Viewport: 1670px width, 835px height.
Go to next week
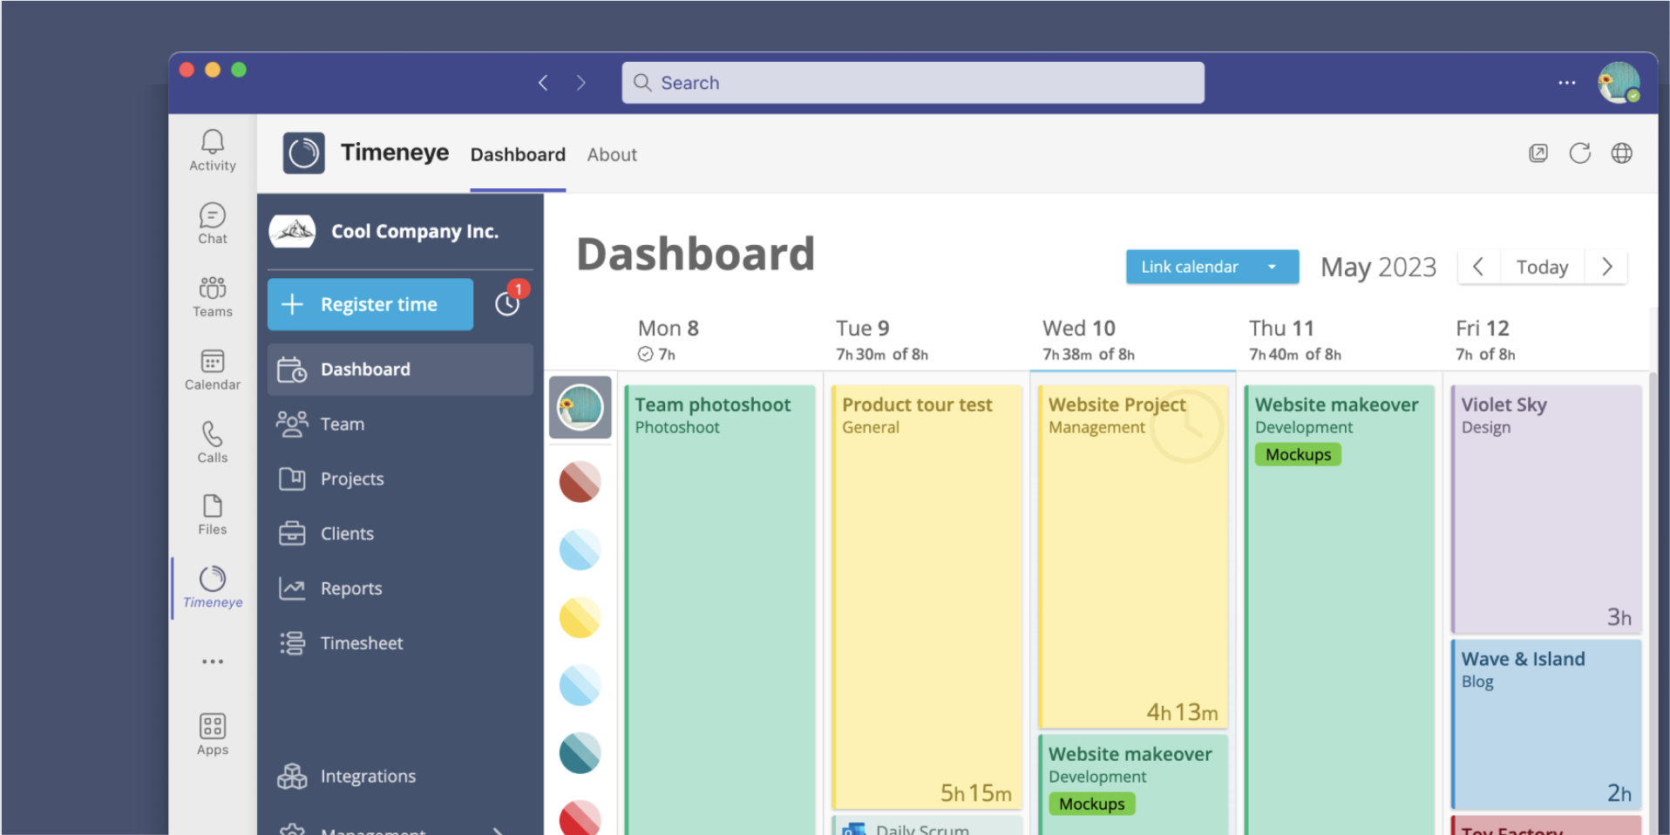[1606, 267]
